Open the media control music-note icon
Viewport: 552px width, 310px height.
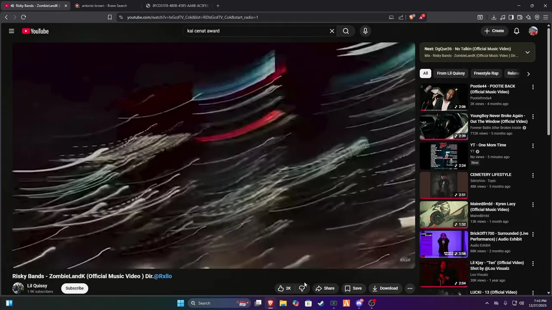[502, 17]
